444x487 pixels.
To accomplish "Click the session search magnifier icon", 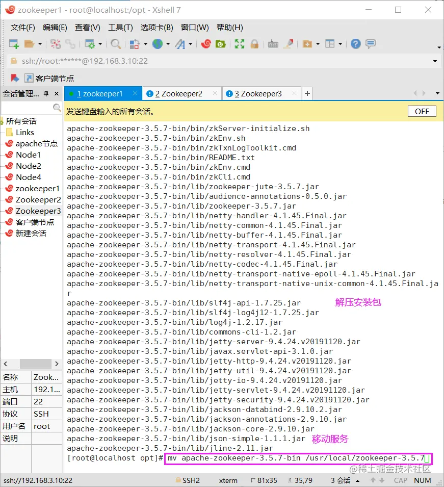I will click(x=57, y=108).
